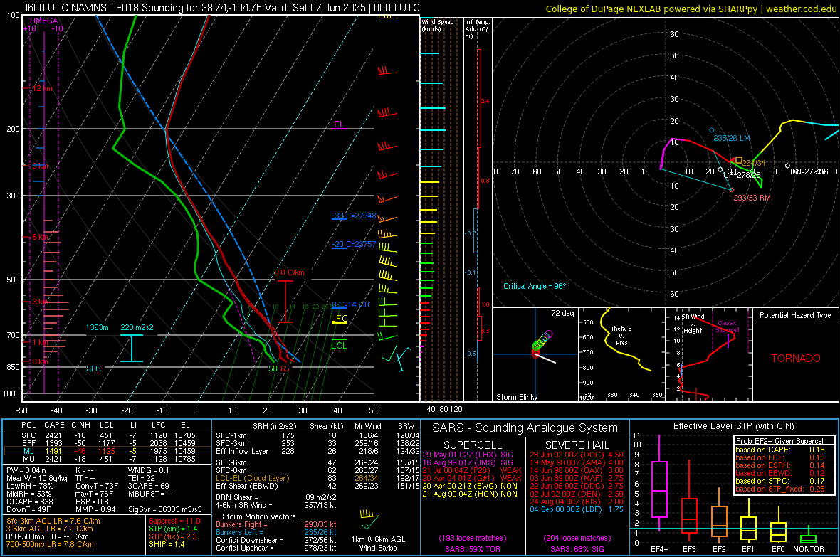The image size is (840, 557).
Task: Click 'ConvT = 73F' value
Action: pyautogui.click(x=96, y=486)
